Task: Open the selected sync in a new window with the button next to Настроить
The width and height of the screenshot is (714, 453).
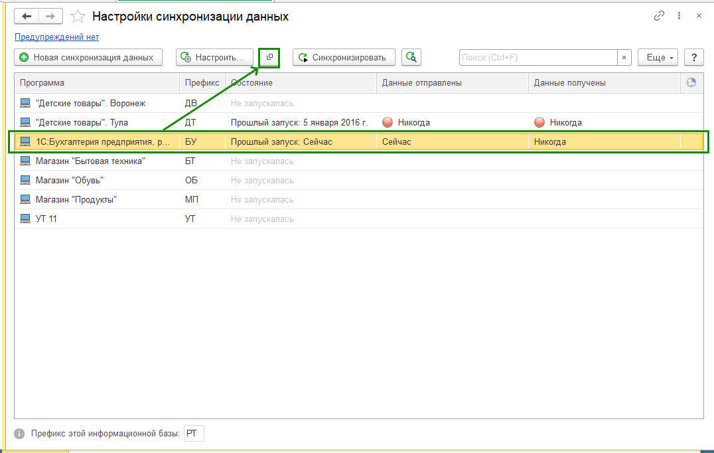Action: pos(269,57)
